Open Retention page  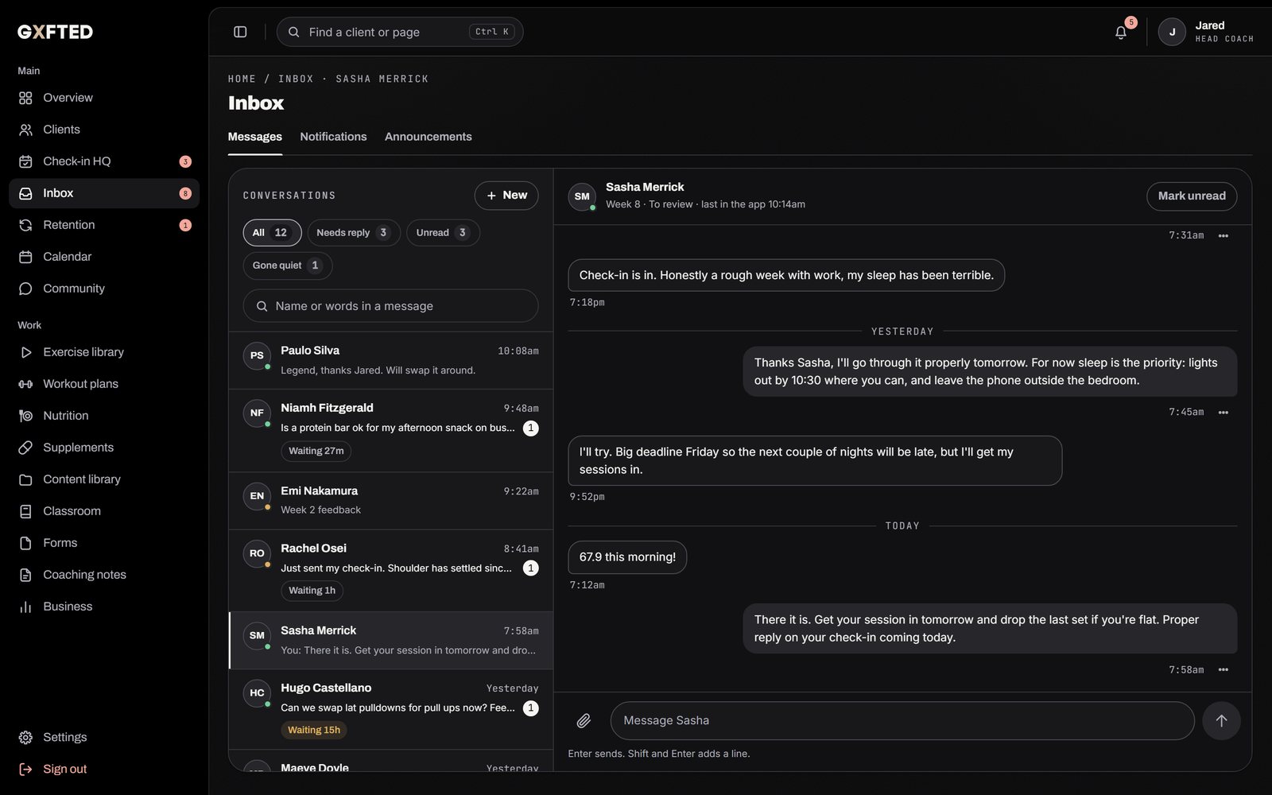coord(104,225)
